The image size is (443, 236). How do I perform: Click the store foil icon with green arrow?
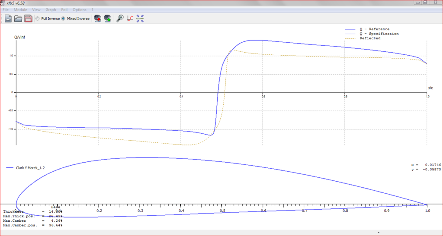tap(108, 19)
